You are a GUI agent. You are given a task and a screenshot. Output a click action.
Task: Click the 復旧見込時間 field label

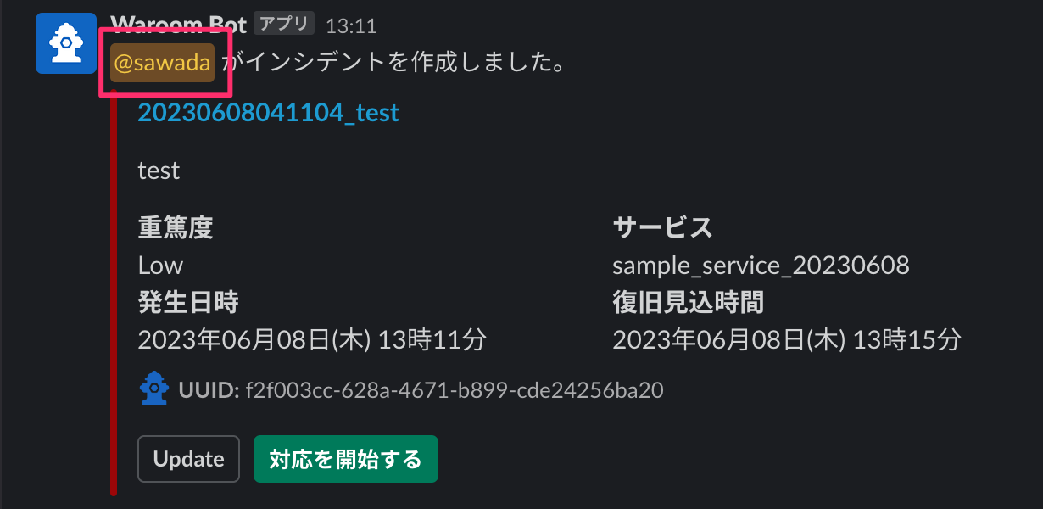tap(688, 301)
